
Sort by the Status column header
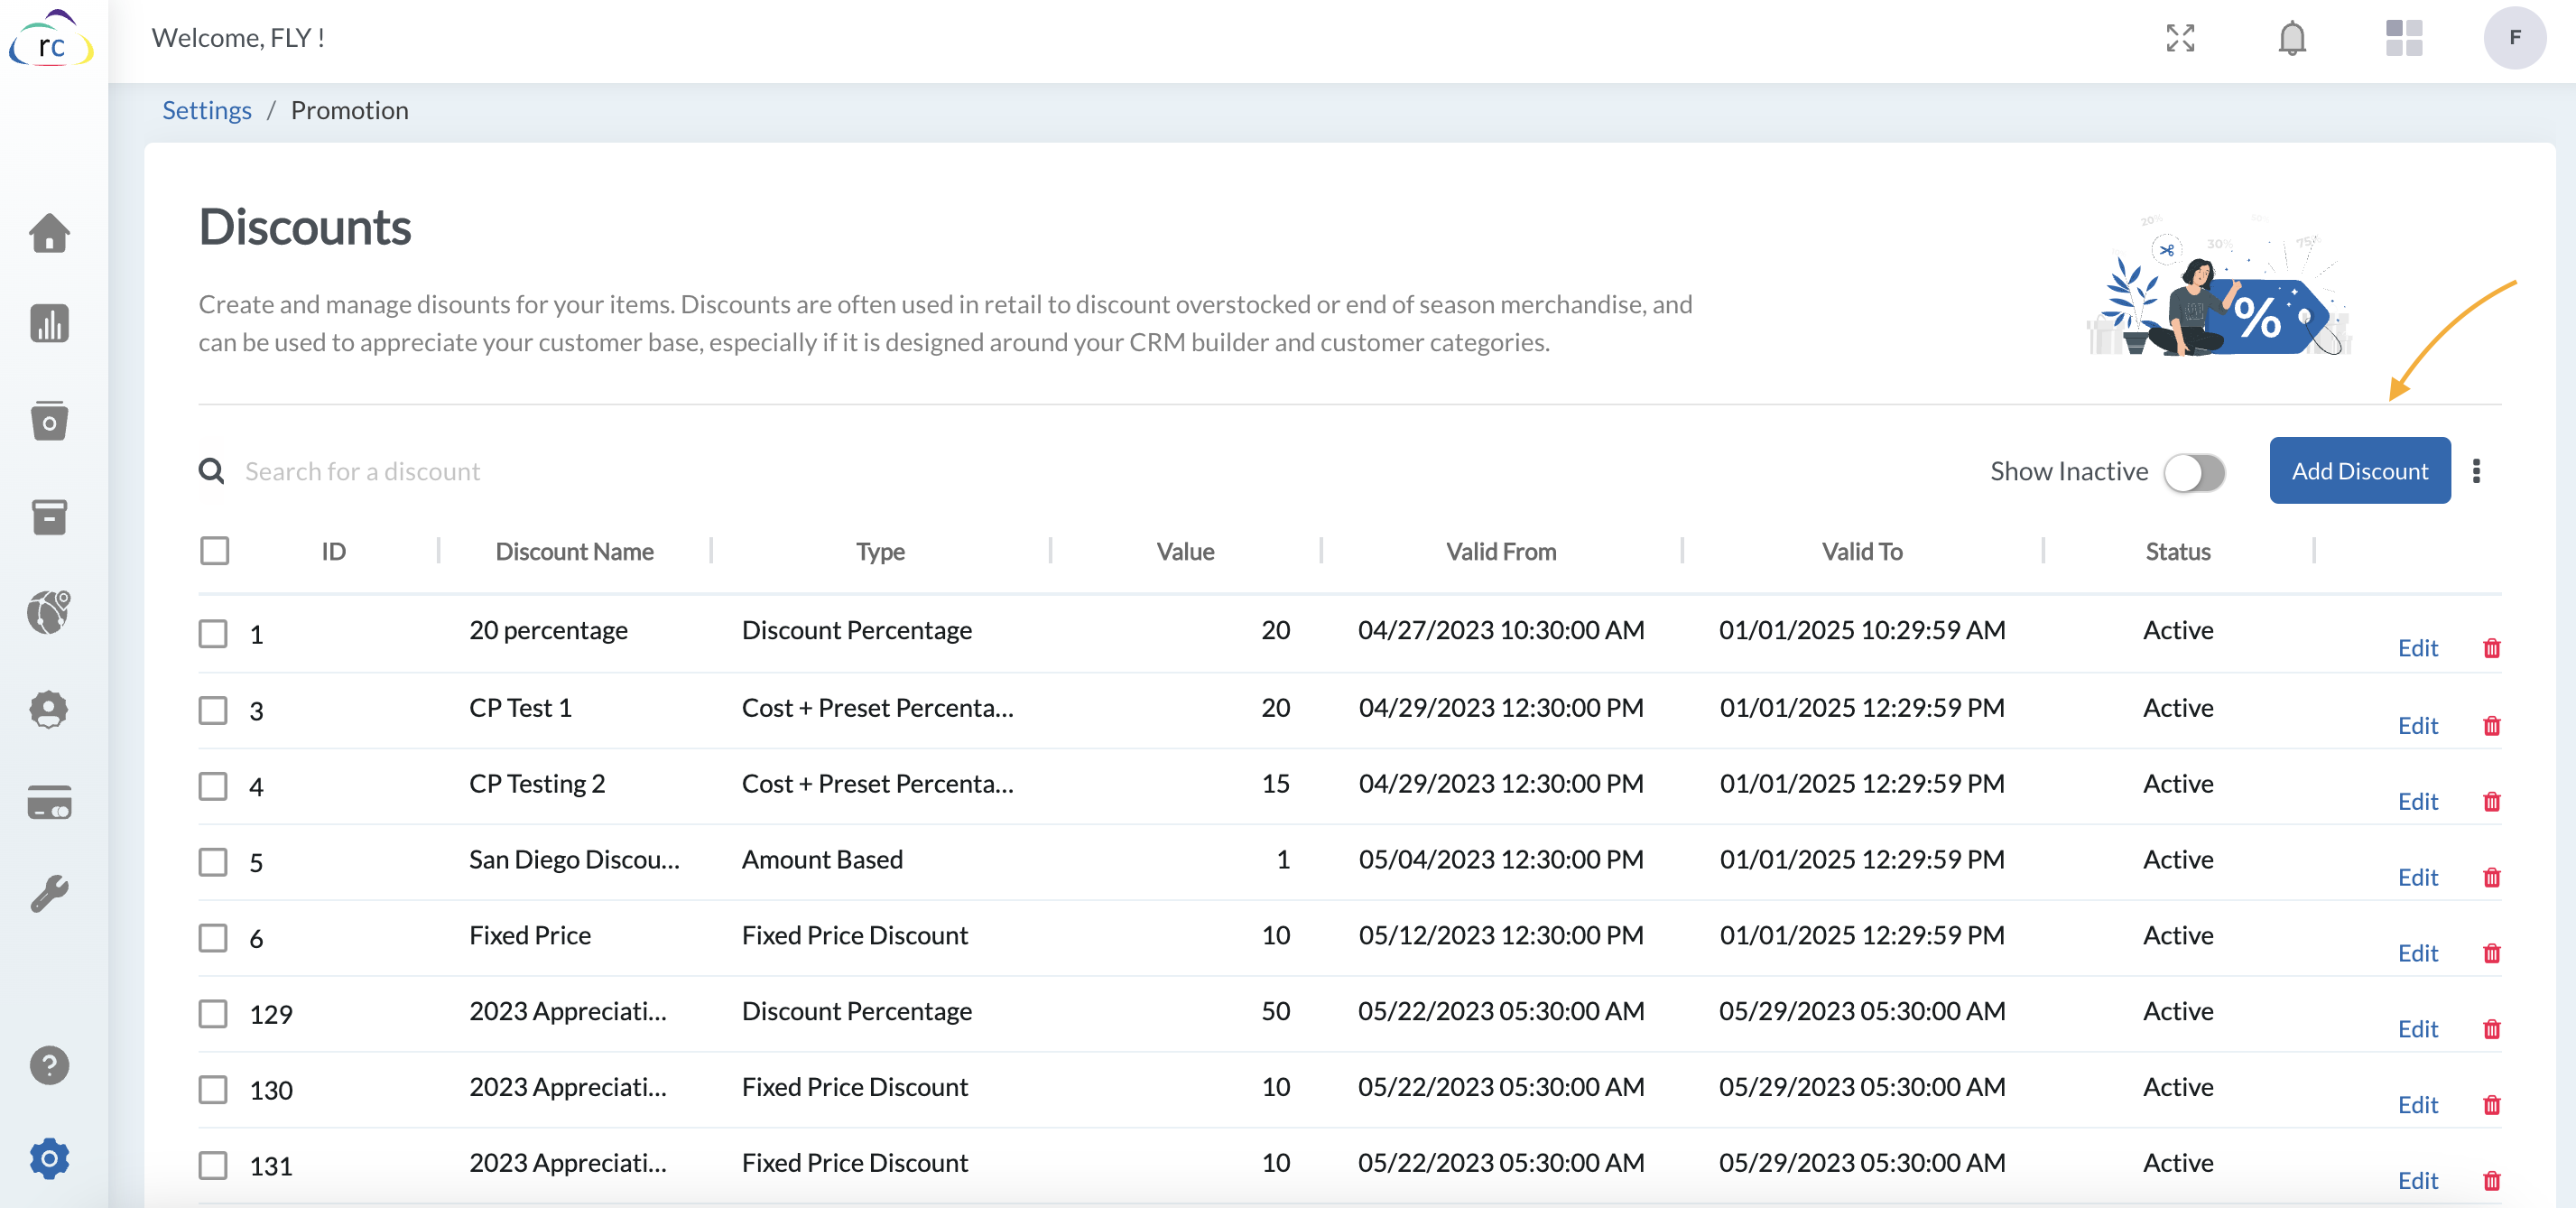click(x=2178, y=551)
